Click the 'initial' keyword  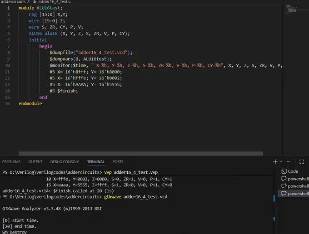pos(38,40)
